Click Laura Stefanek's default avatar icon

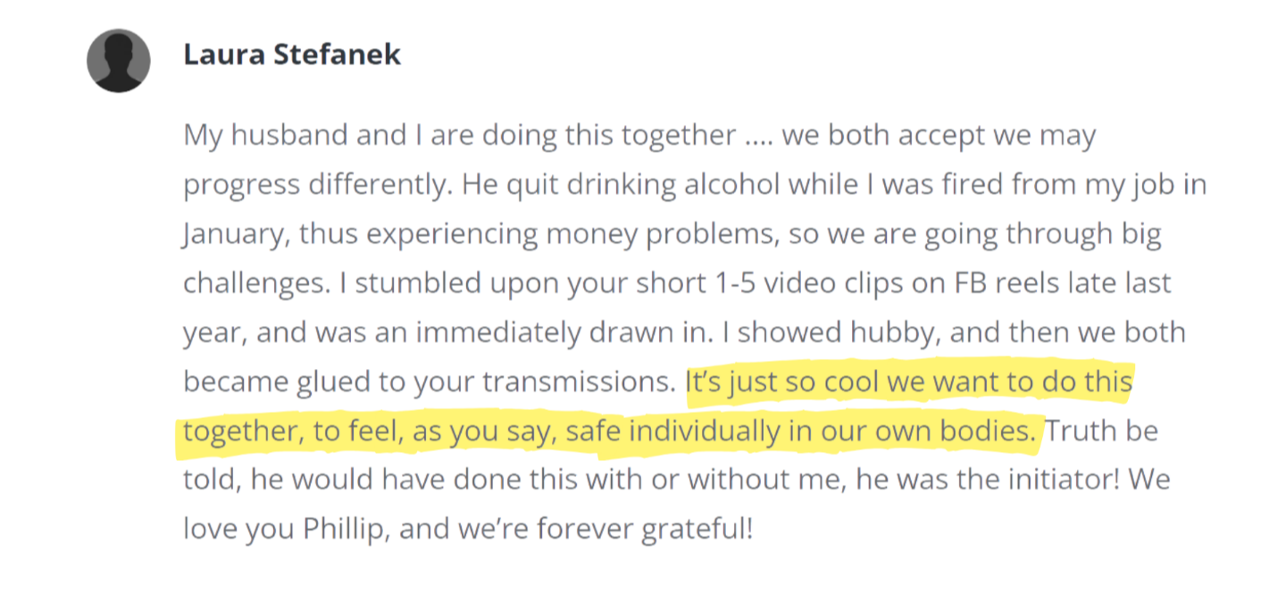(118, 60)
